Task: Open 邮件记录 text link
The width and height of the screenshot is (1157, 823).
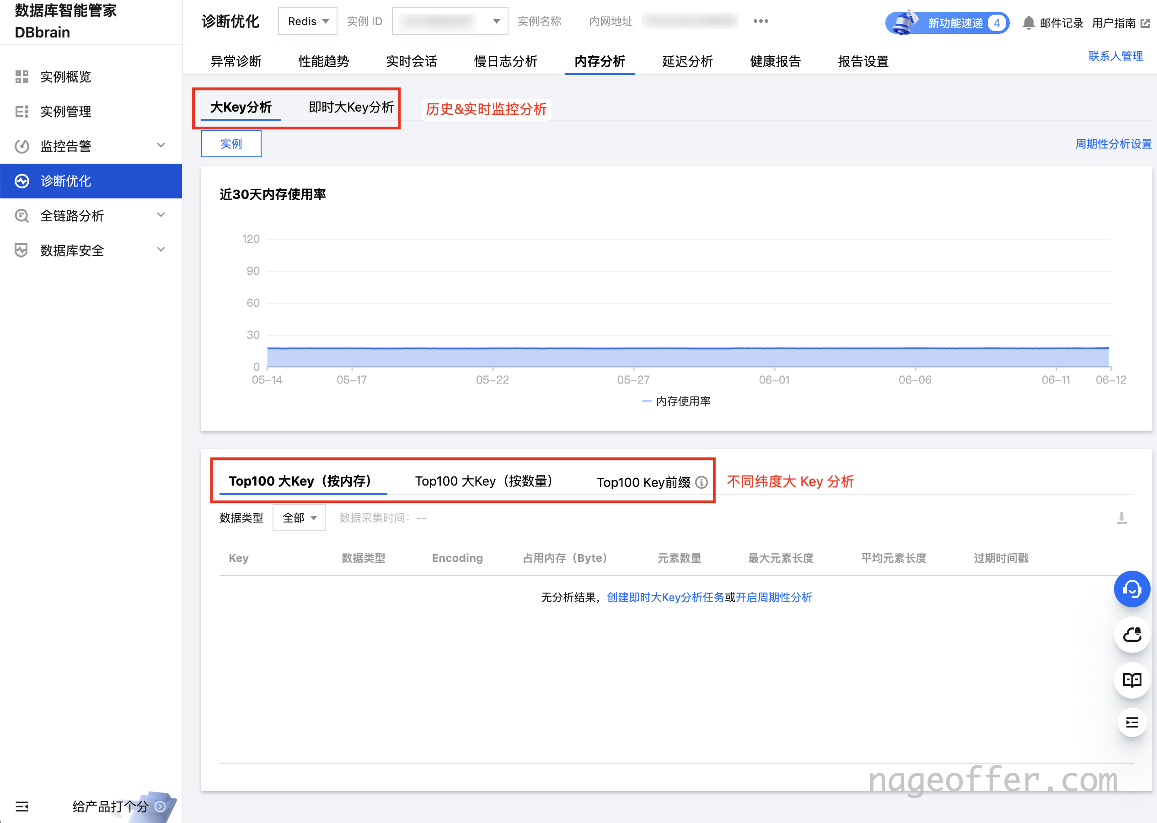Action: coord(1062,23)
